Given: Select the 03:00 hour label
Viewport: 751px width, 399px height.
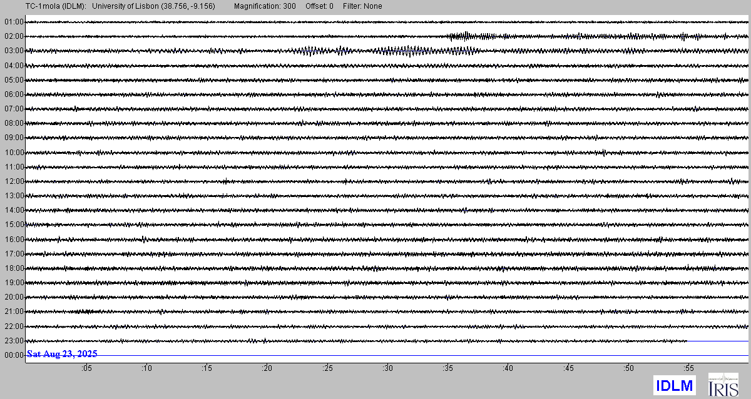Looking at the screenshot, I should [x=13, y=51].
